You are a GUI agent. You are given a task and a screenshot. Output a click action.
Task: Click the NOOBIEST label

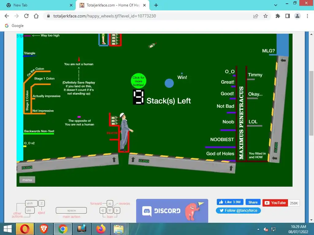click(x=222, y=140)
